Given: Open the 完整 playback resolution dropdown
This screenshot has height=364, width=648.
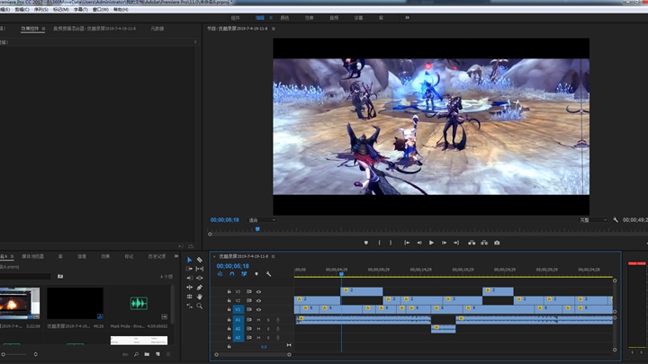Looking at the screenshot, I should pyautogui.click(x=593, y=220).
